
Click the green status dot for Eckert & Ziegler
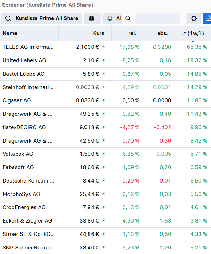[104, 221]
